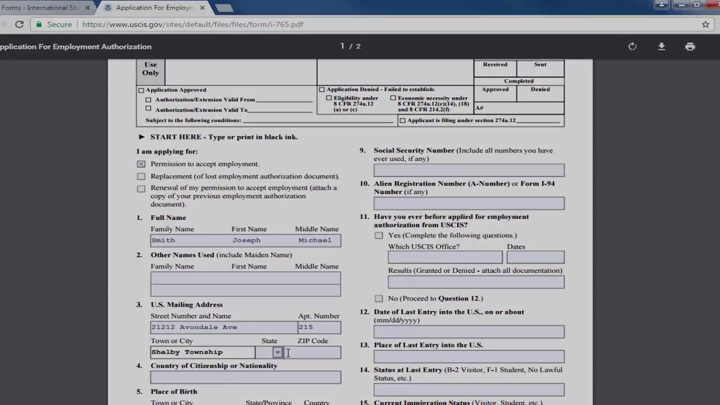Click the Social Security Number field
Screen dimensions: 720x405
pyautogui.click(x=469, y=170)
